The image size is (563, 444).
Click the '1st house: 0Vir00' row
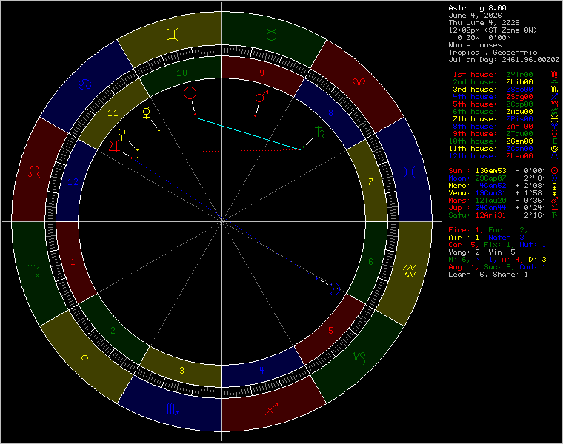click(x=504, y=75)
